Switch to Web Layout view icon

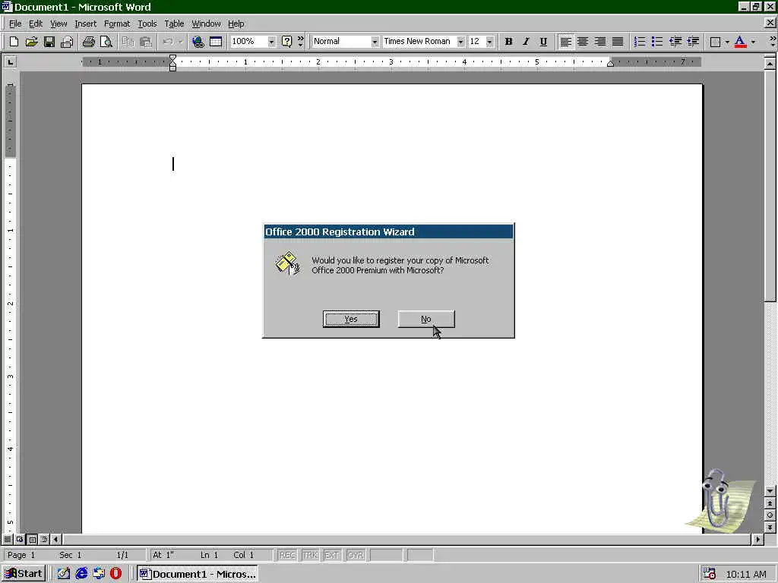[20, 539]
